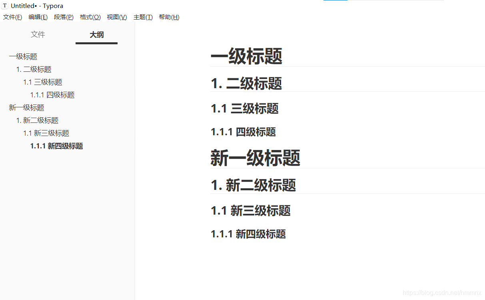Select 1.1 三级标题 in the outline
Image resolution: width=485 pixels, height=300 pixels.
43,82
